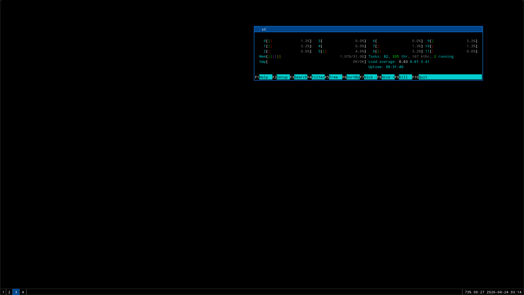
Task: Switch to workspace 2
Action: pos(9,292)
